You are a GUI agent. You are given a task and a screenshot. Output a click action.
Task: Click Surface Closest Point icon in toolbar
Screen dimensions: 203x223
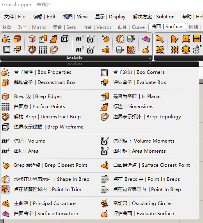coord(106,50)
